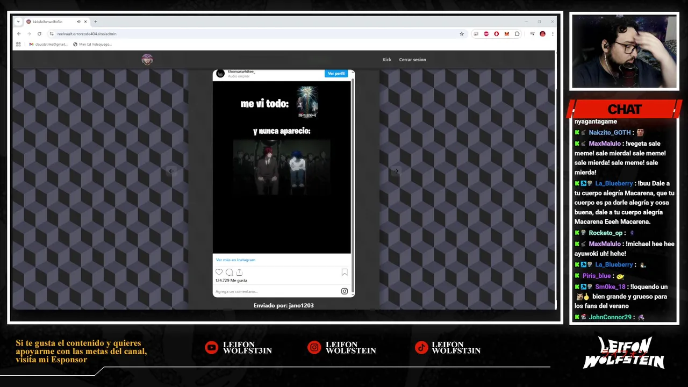This screenshot has height=387, width=688.
Task: Click the comment bubble icon
Action: click(x=229, y=273)
